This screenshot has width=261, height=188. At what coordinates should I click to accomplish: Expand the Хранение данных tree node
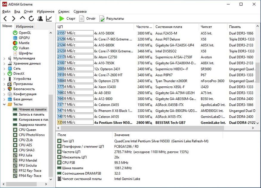[4, 63]
